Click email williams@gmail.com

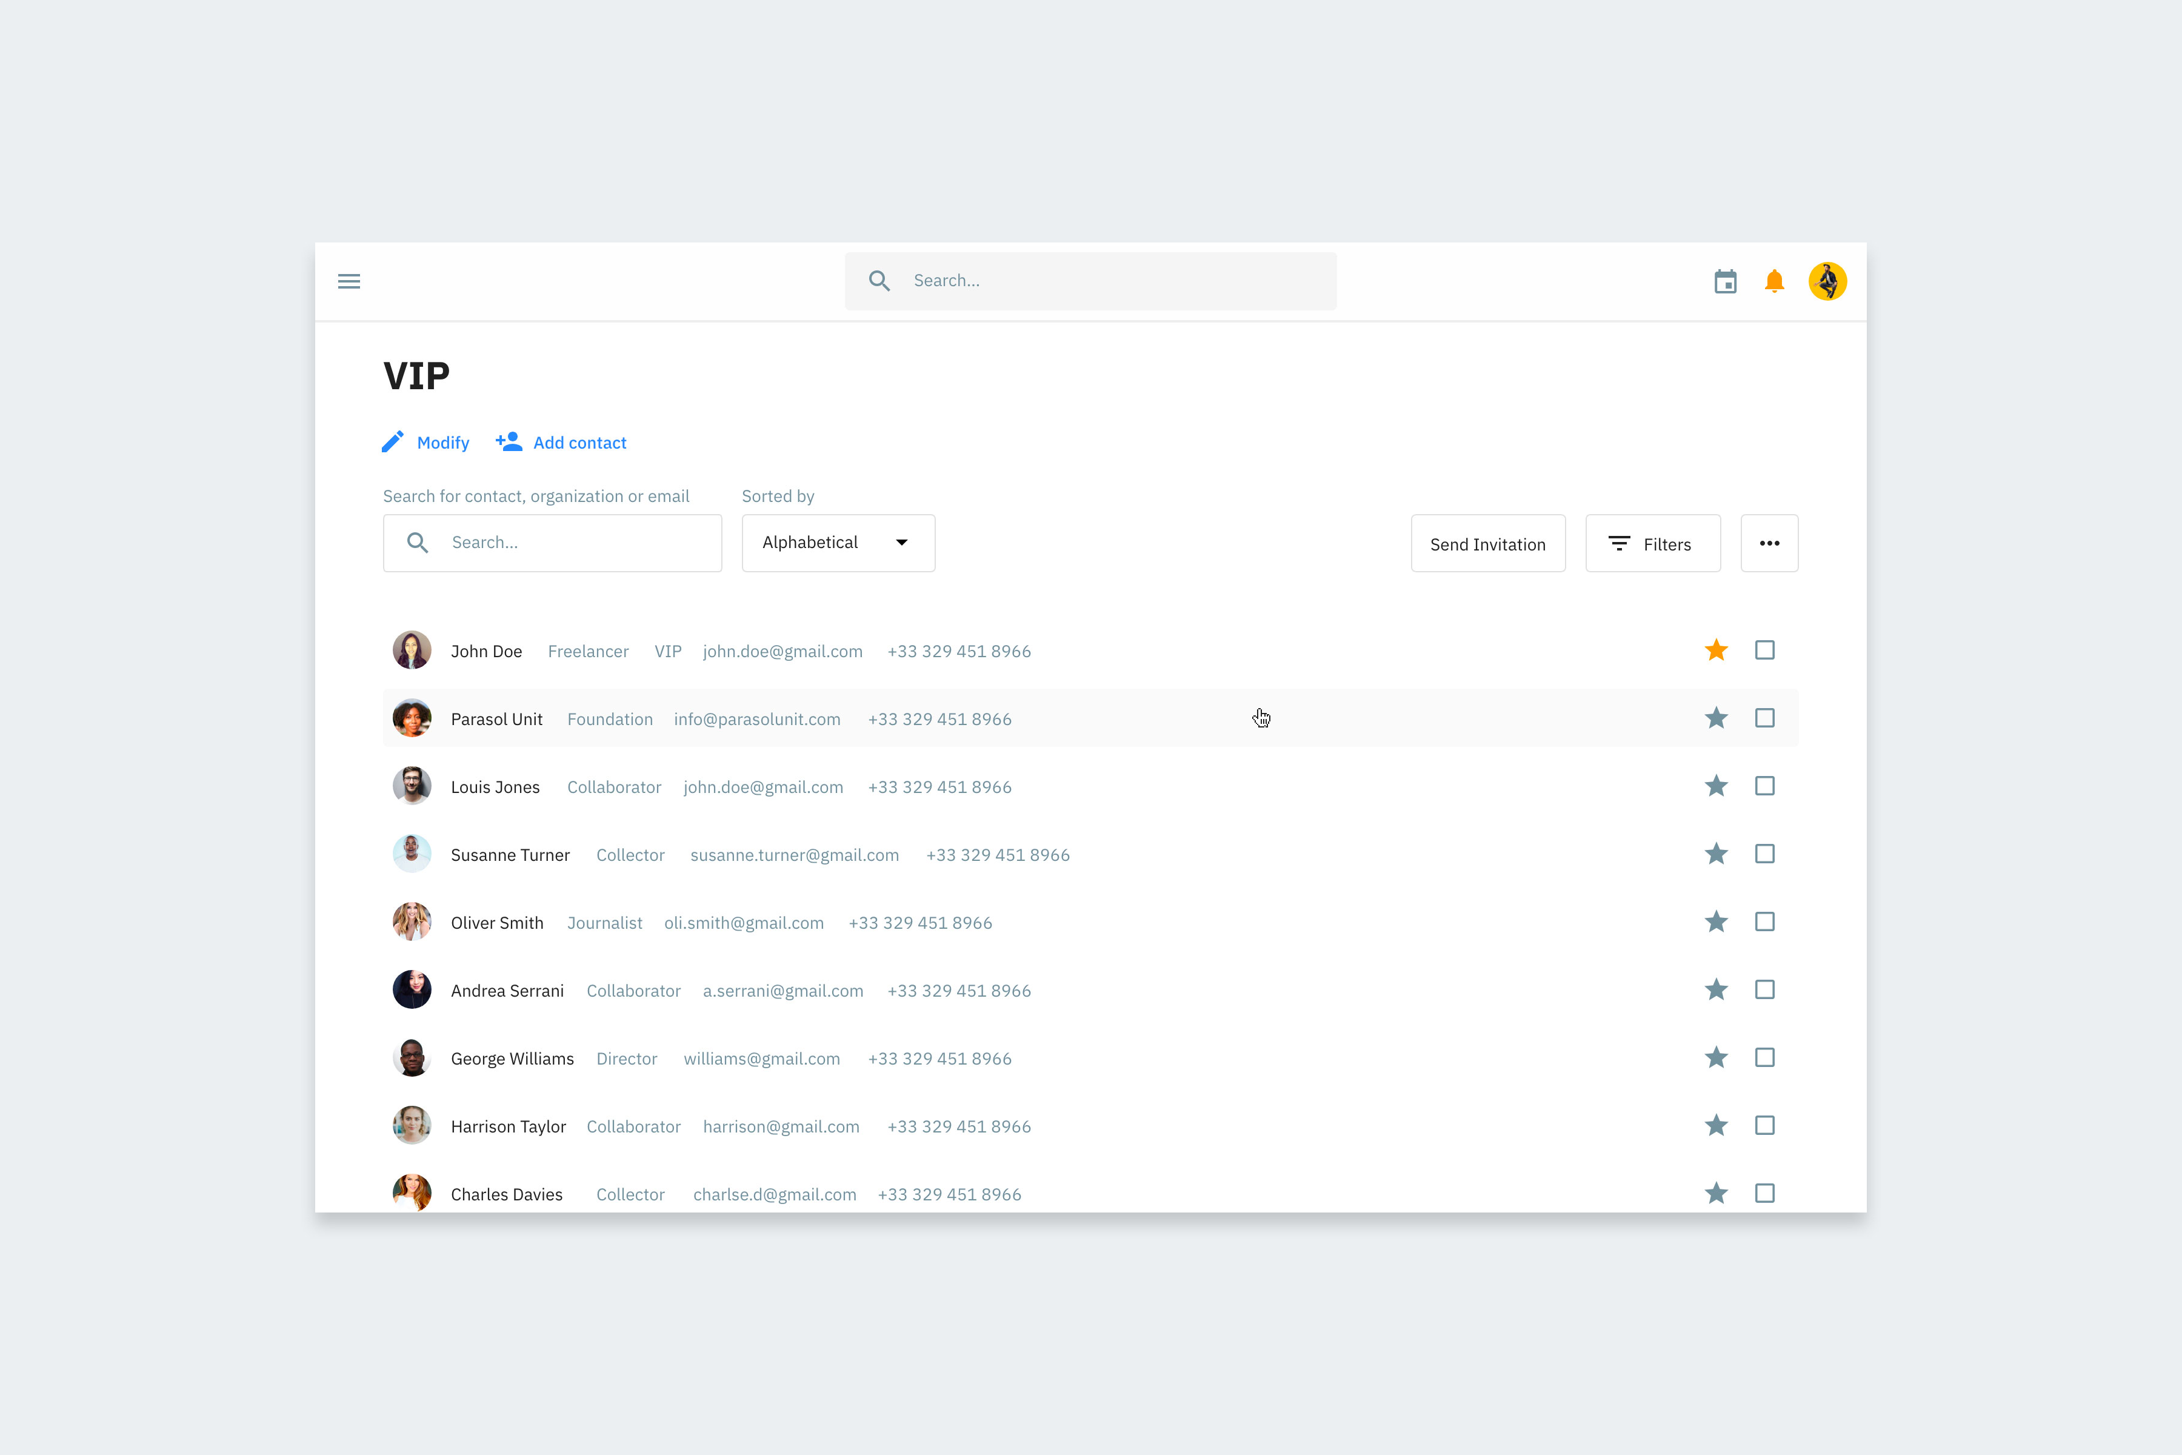(x=762, y=1059)
